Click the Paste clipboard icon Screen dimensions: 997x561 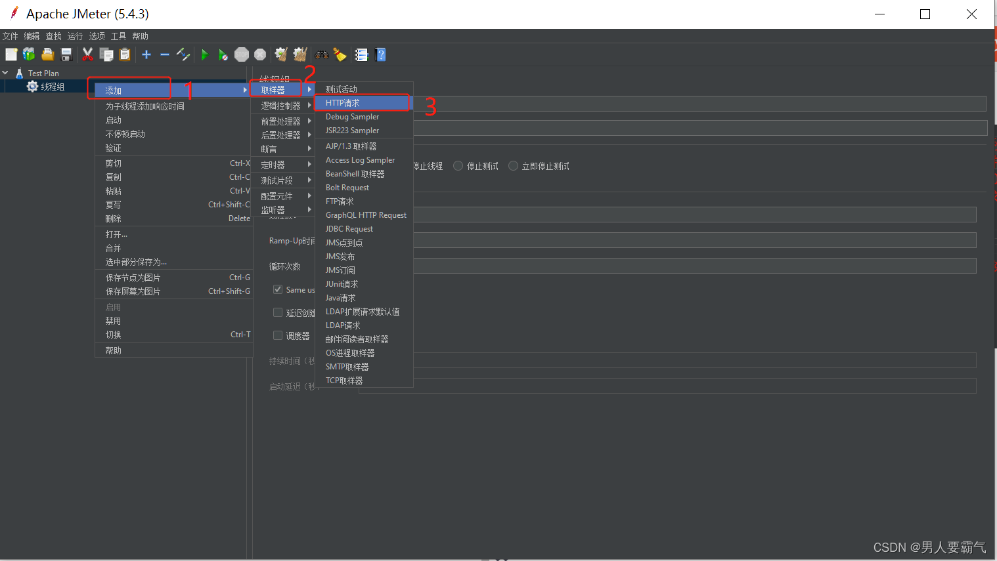pyautogui.click(x=125, y=54)
